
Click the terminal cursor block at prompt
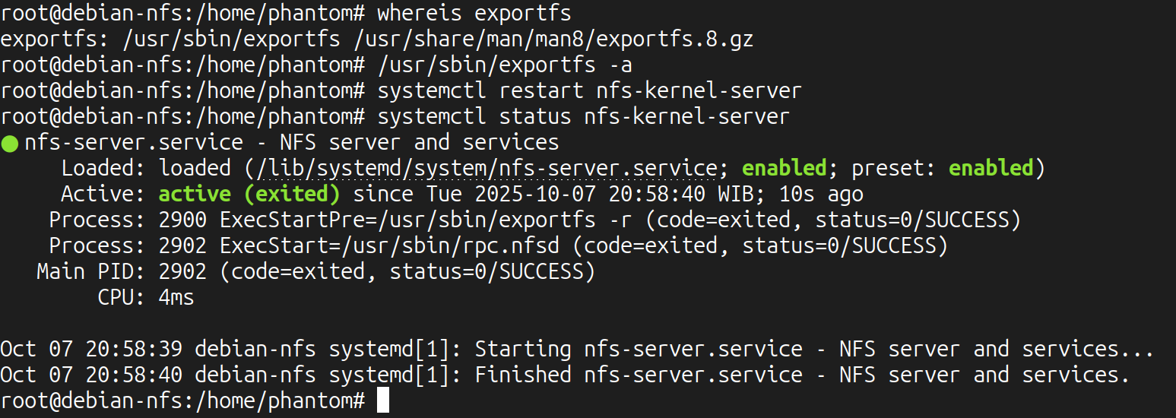[383, 400]
